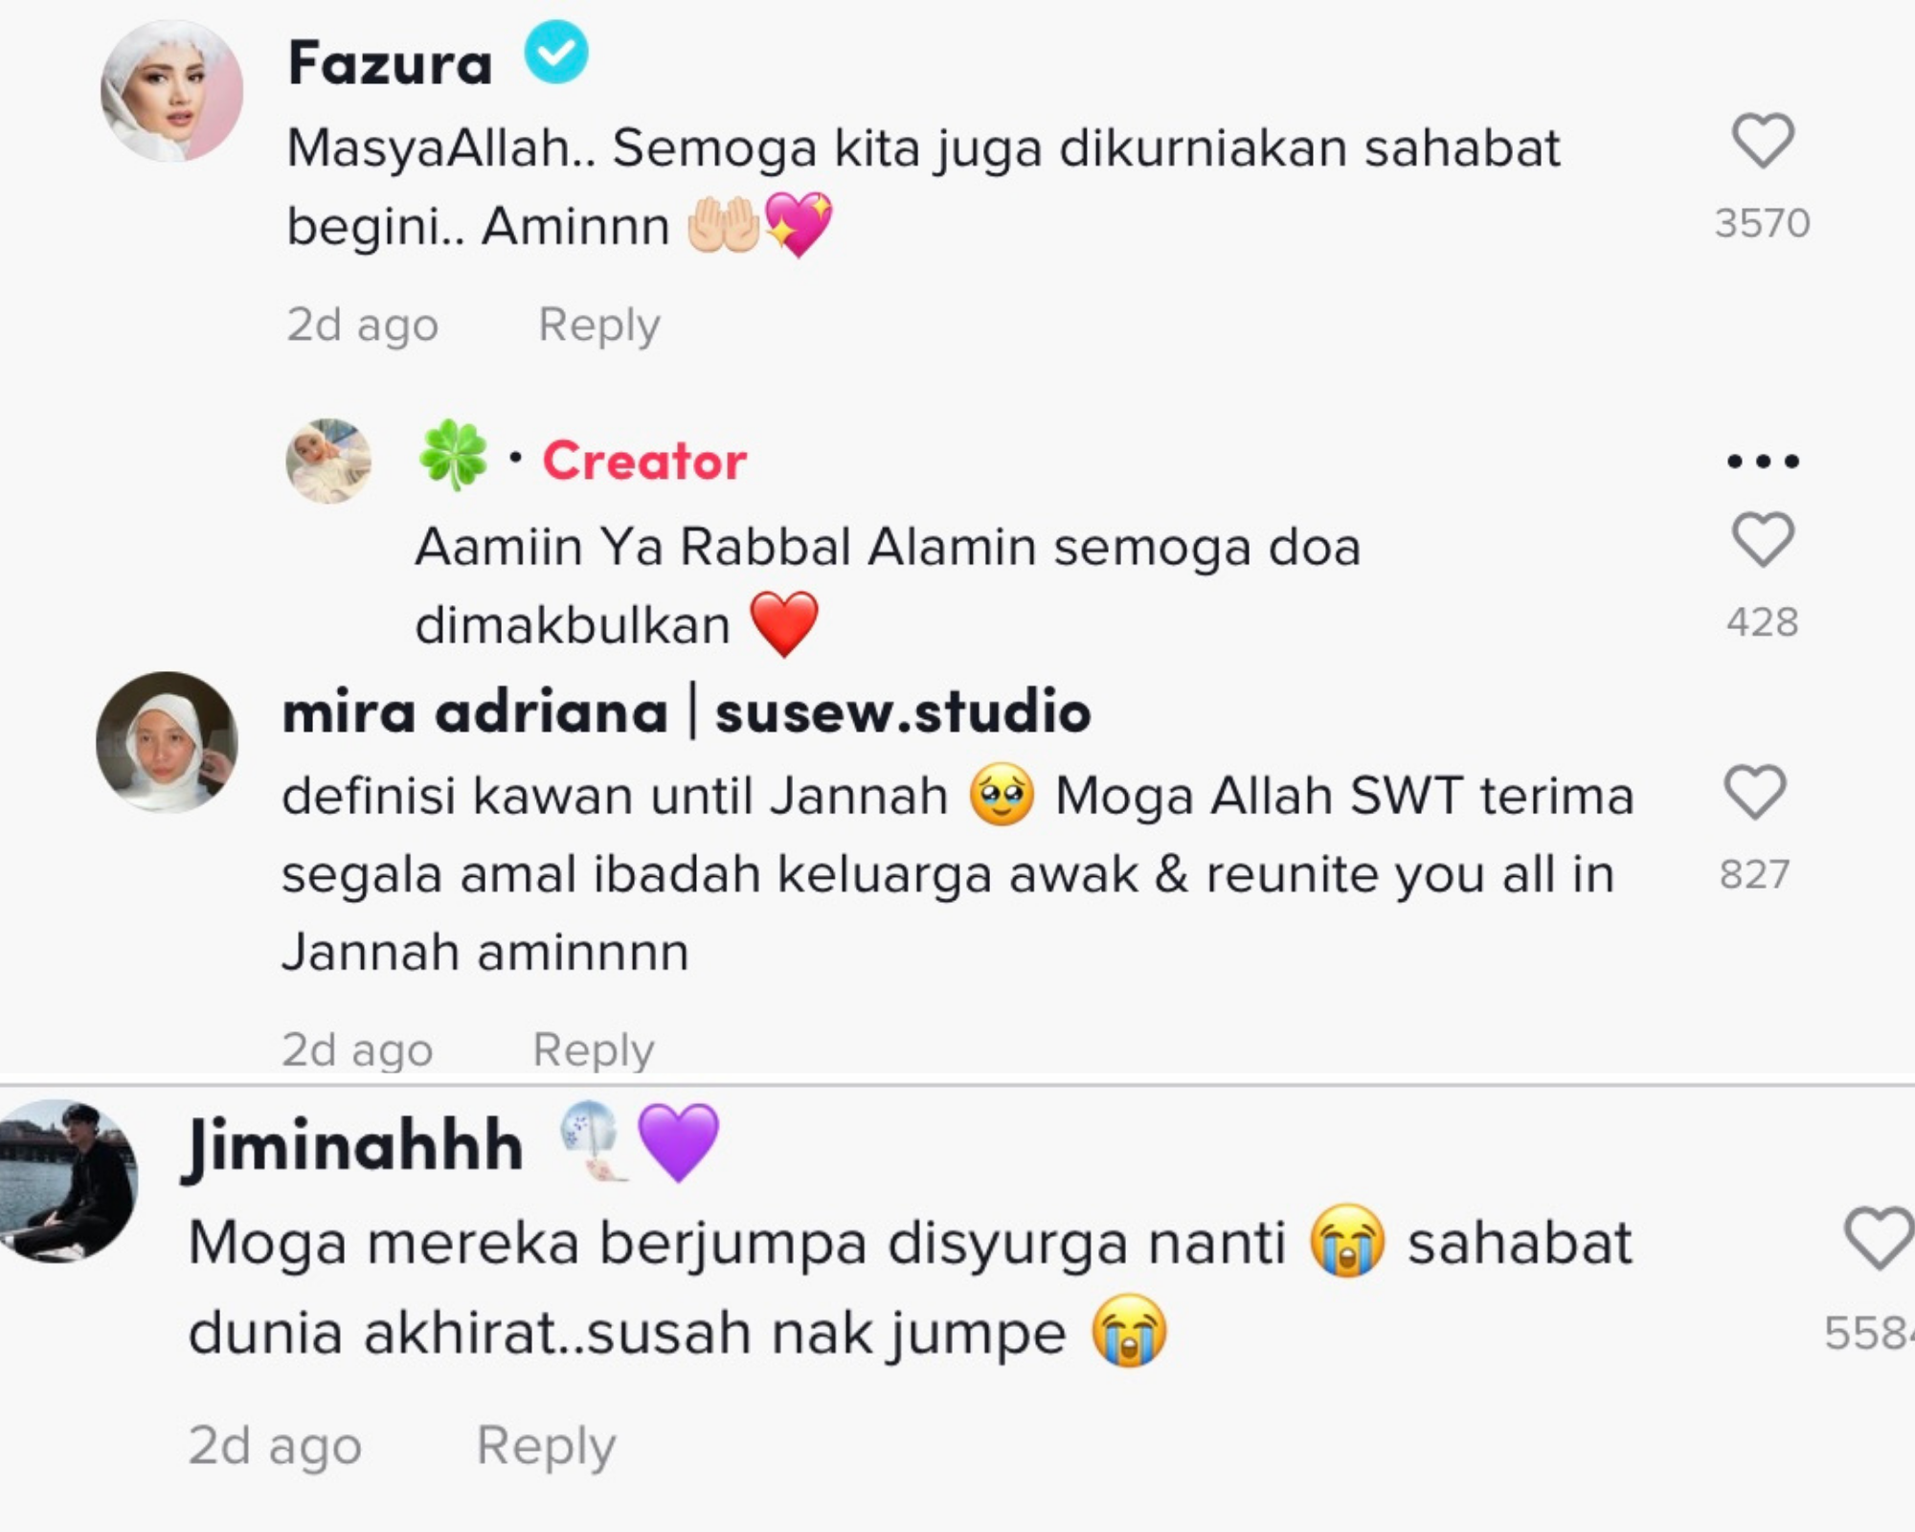
Task: Open the Creator's profile avatar
Action: pyautogui.click(x=328, y=461)
